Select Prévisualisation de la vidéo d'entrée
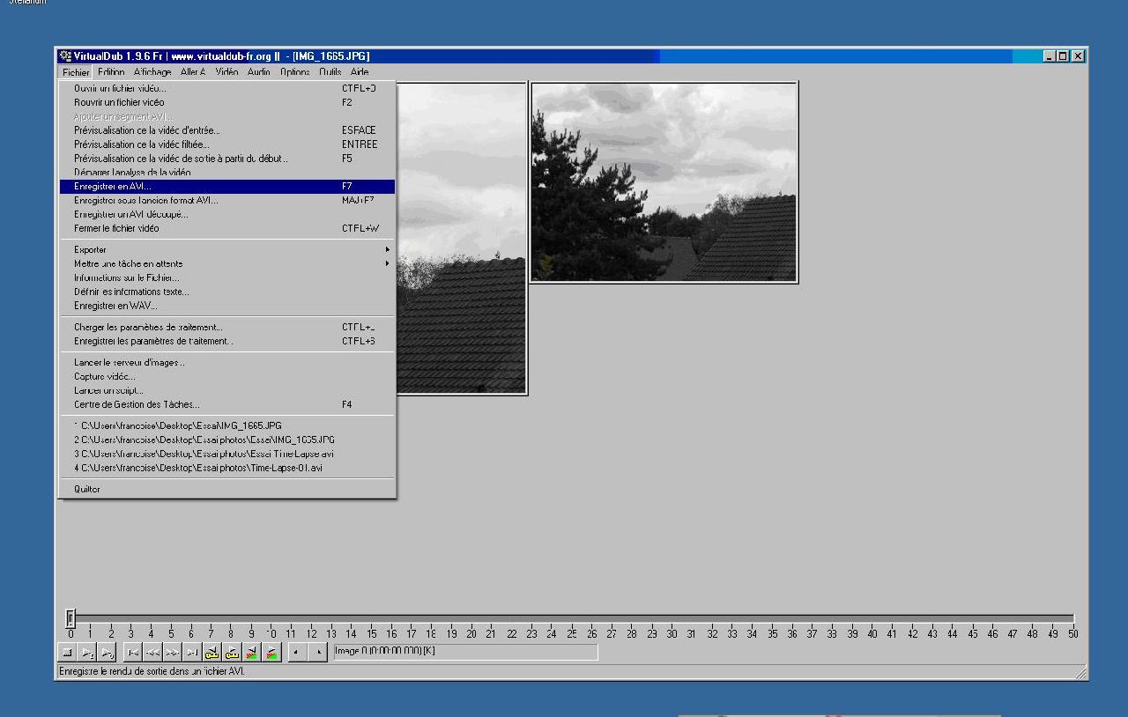Screen dimensions: 1128x717 pos(227,130)
